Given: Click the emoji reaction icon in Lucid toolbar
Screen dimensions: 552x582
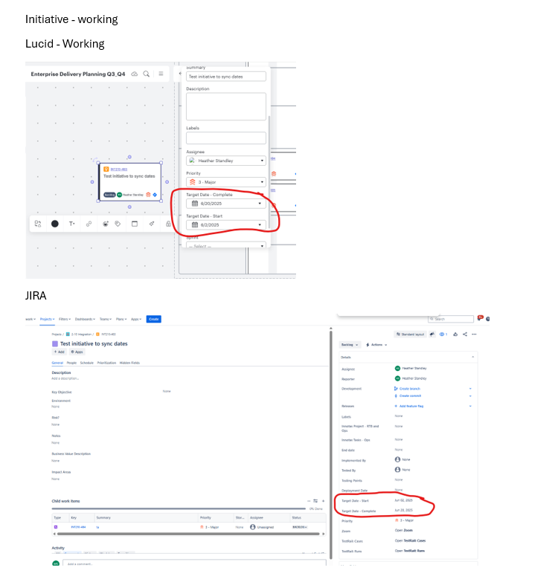Looking at the screenshot, I should [106, 224].
